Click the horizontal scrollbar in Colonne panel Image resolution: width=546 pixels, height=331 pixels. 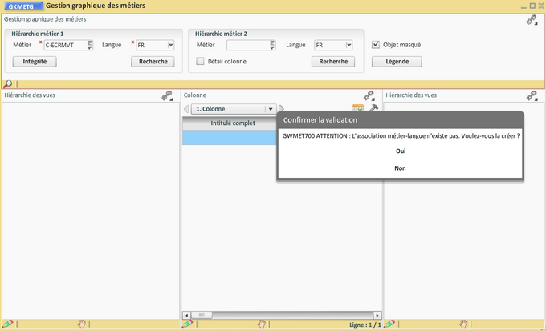click(280, 314)
